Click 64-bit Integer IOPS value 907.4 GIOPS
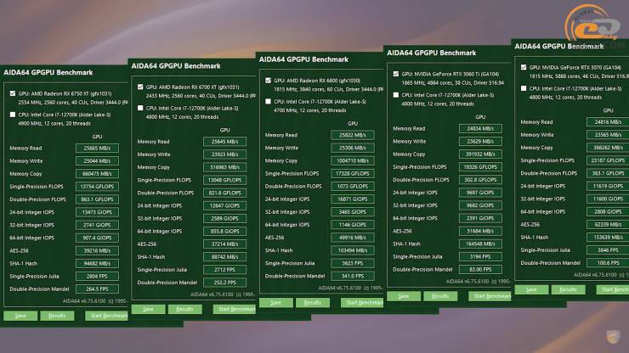 coord(97,238)
